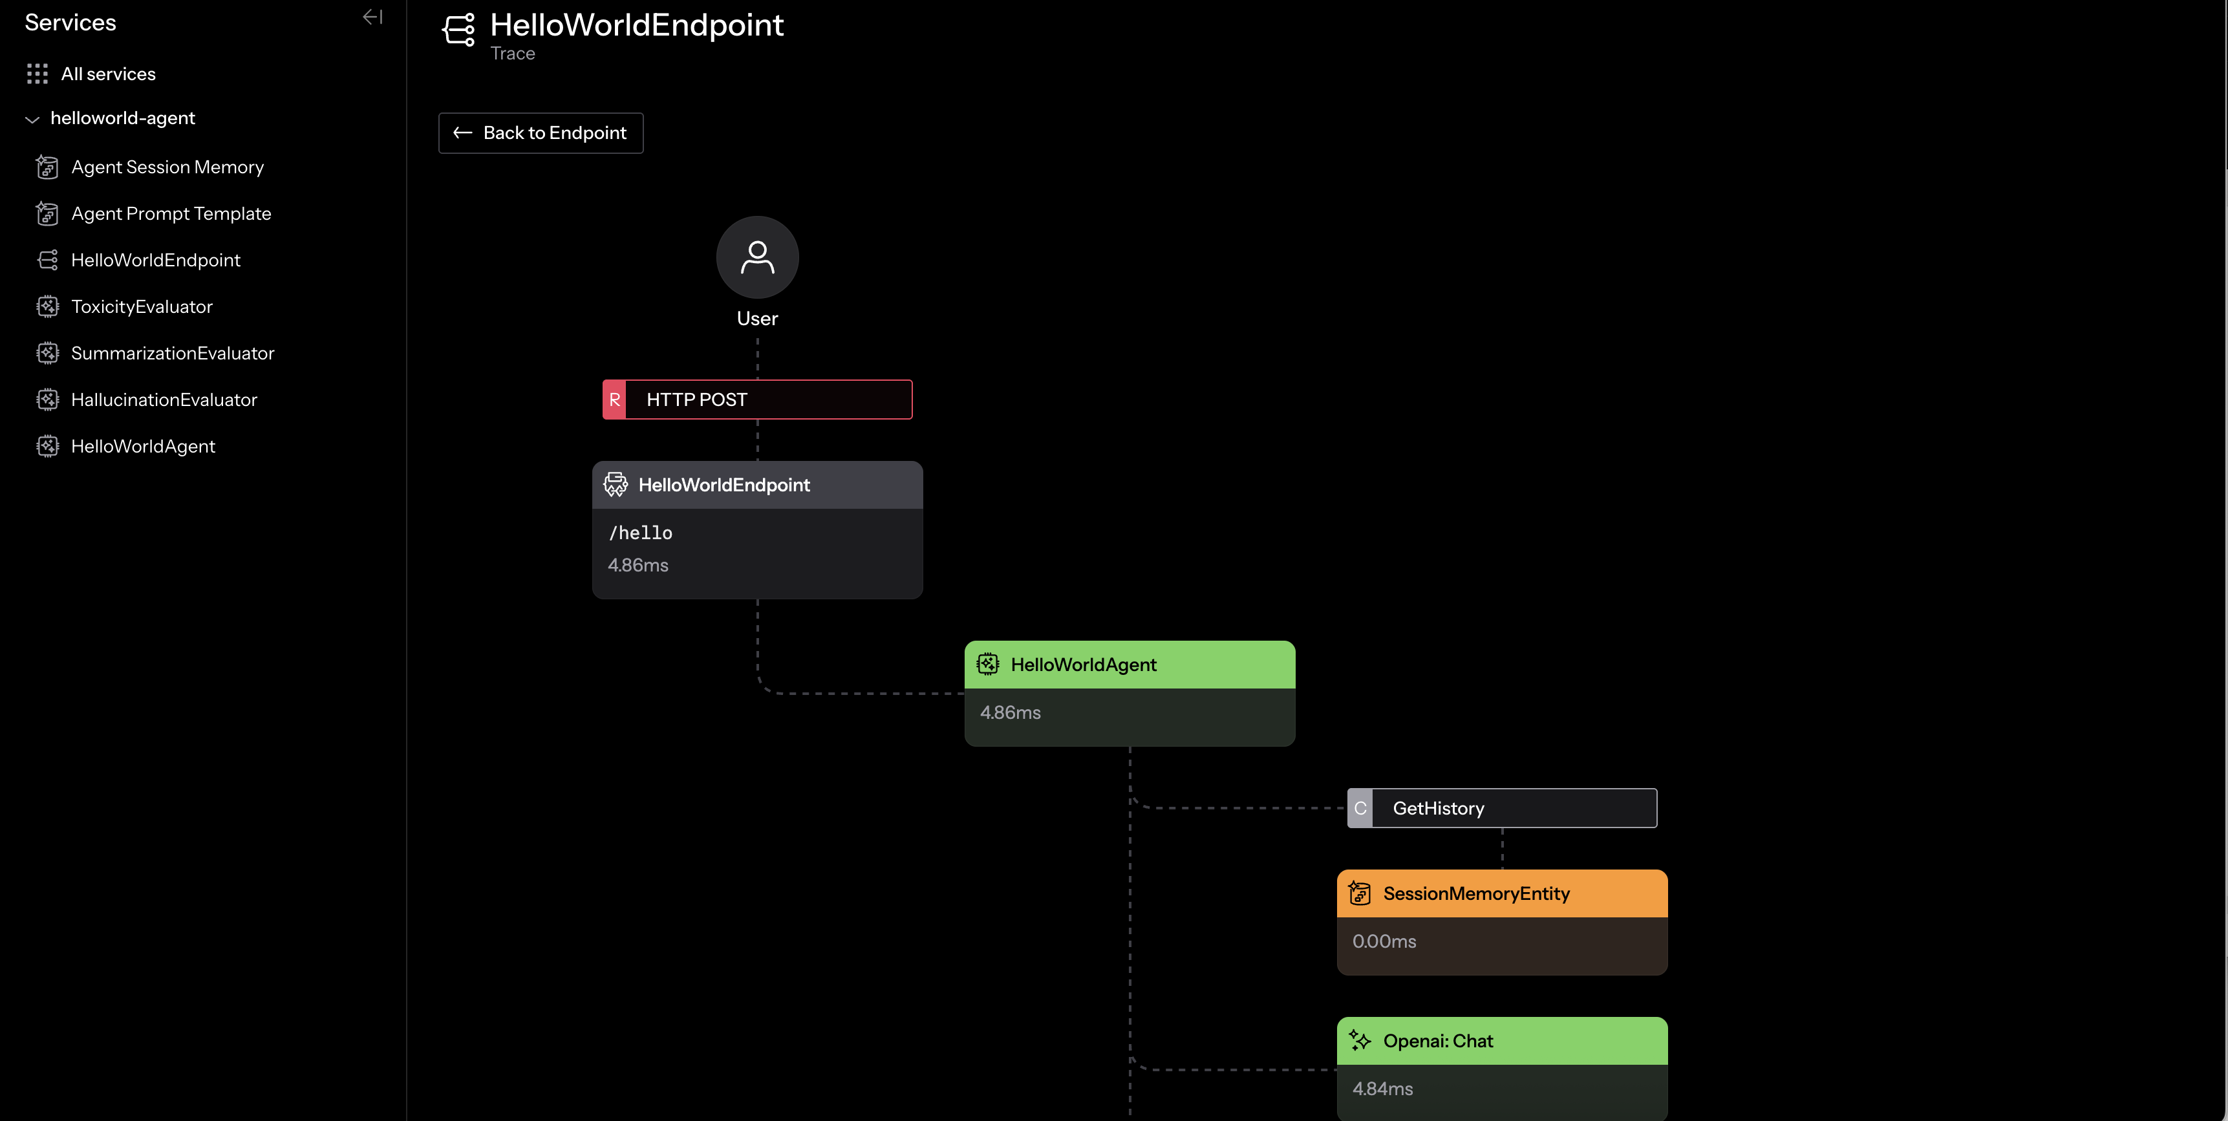
Task: Open HelloWorldAgent in the sidebar
Action: coord(143,447)
